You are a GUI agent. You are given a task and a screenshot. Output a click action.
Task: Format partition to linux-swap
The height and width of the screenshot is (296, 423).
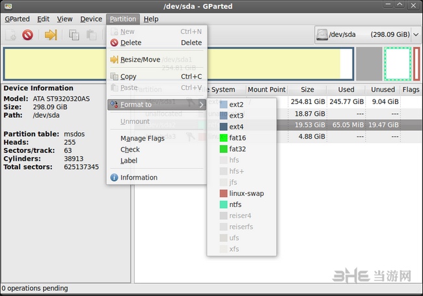[x=241, y=193]
